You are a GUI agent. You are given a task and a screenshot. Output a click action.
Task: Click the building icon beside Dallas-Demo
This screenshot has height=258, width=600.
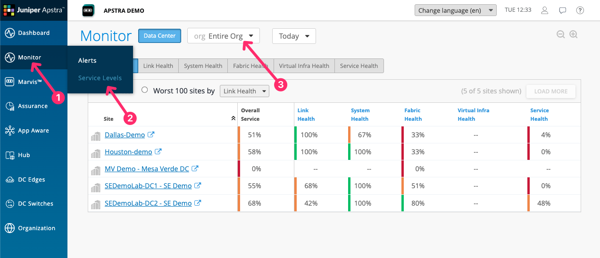(96, 136)
